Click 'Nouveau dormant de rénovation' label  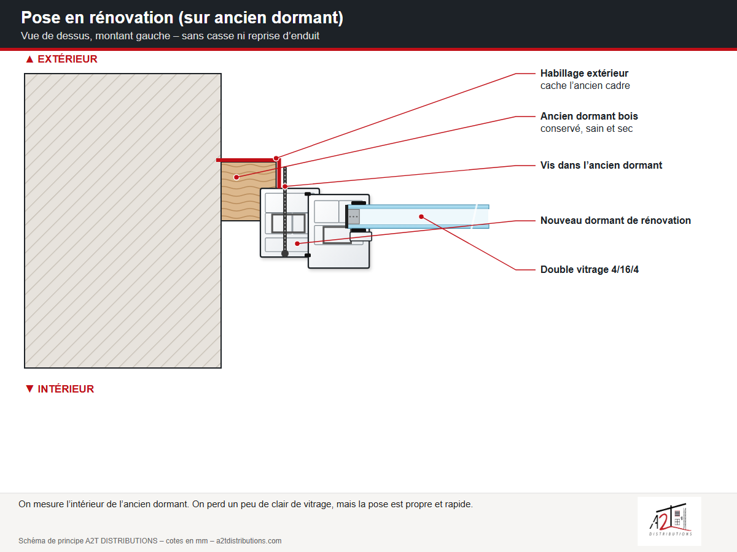point(615,220)
